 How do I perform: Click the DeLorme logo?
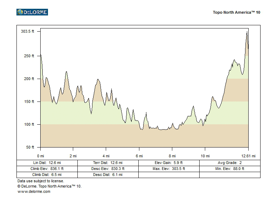[32, 12]
